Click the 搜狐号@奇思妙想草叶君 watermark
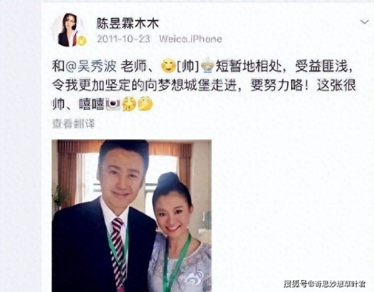 [x=325, y=284]
